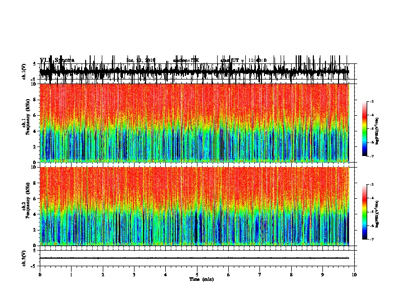Click time axis tick label "3"

coord(134,275)
